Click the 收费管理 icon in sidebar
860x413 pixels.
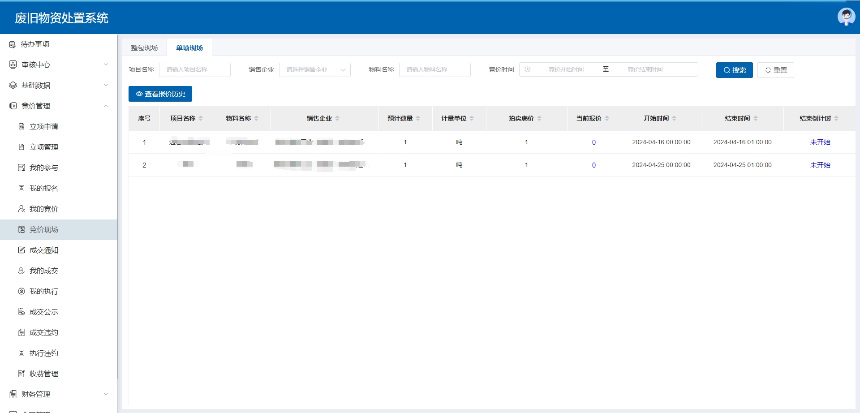tap(21, 374)
